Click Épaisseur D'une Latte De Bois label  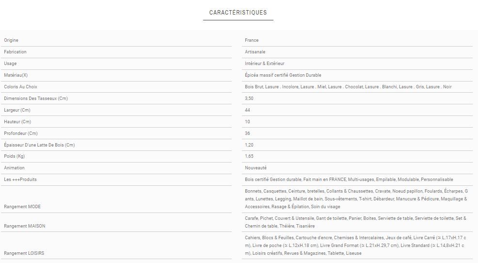tap(39, 145)
